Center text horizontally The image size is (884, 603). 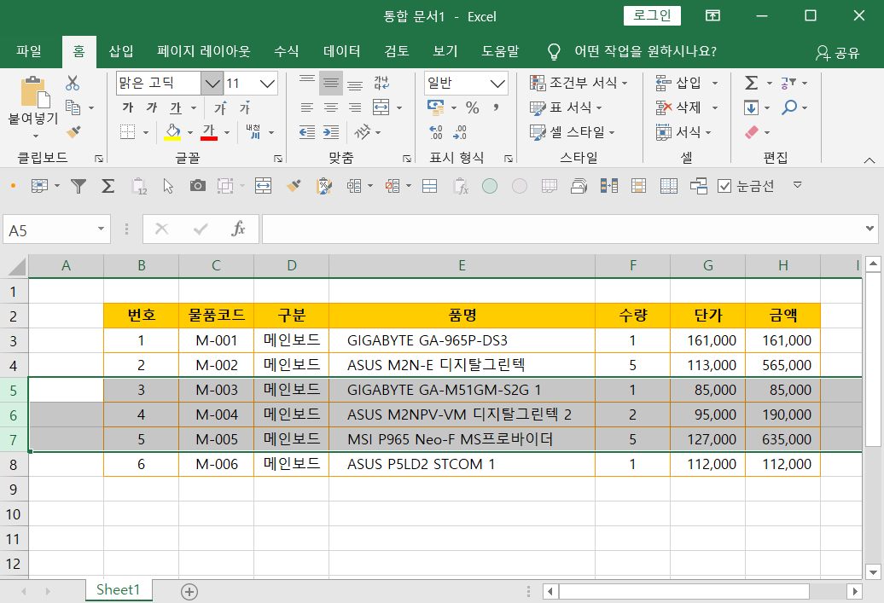[x=331, y=107]
